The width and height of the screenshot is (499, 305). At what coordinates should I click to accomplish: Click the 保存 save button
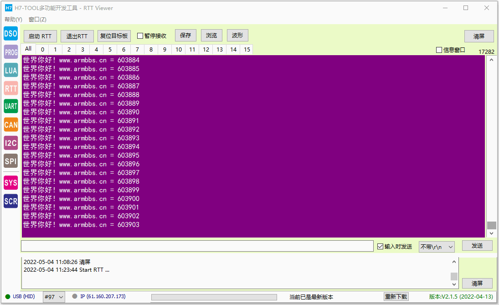coord(185,36)
